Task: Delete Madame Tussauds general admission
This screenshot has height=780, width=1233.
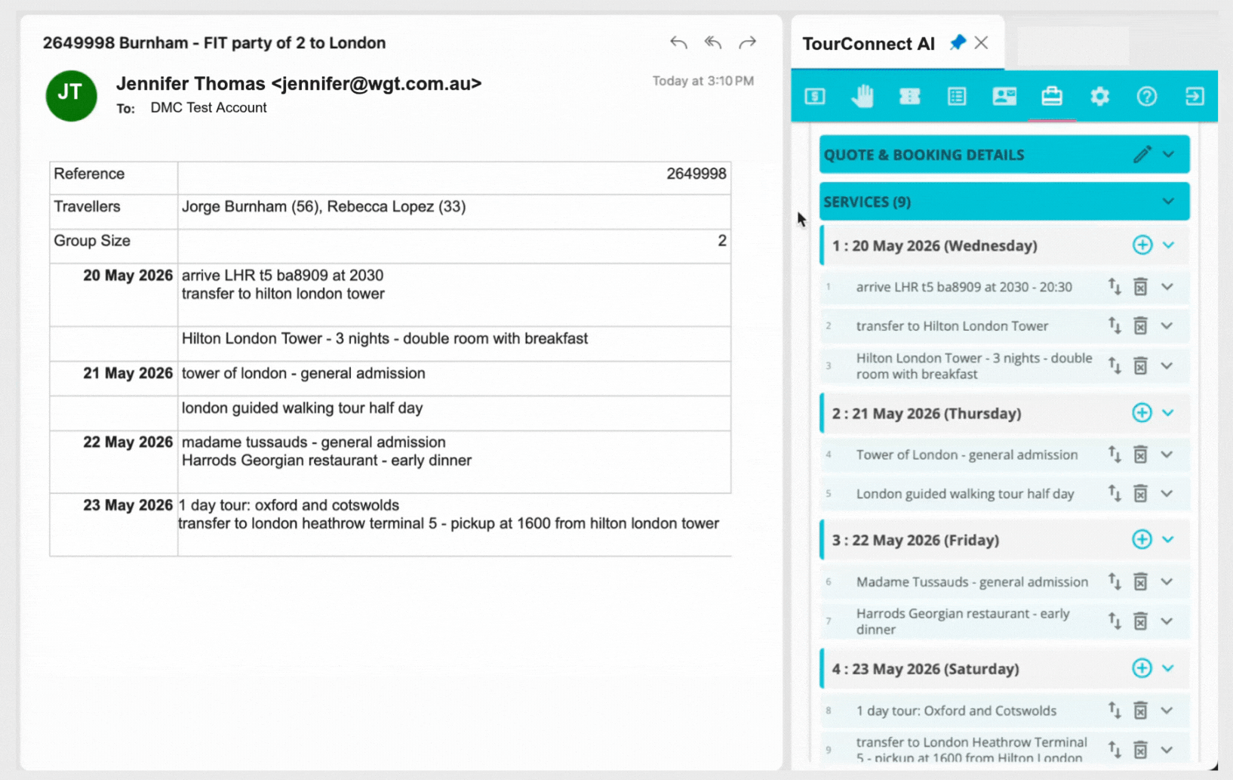Action: click(1140, 582)
